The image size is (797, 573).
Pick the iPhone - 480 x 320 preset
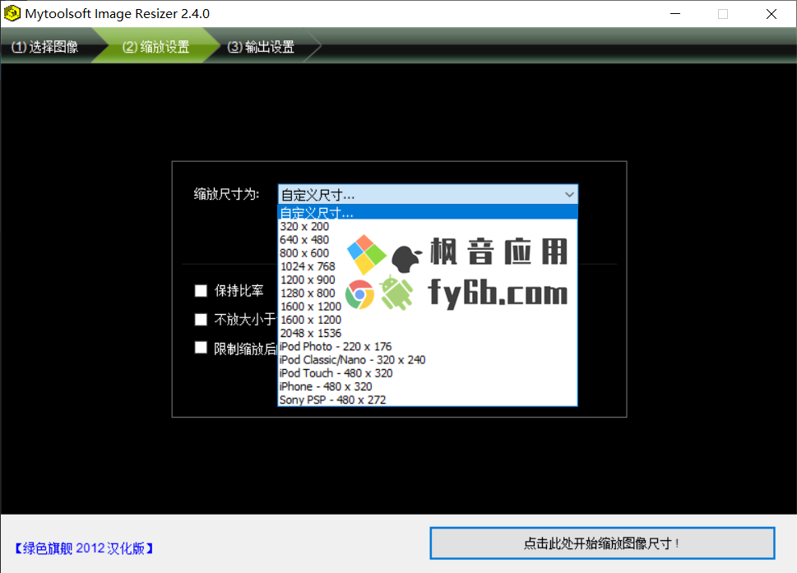click(428, 386)
